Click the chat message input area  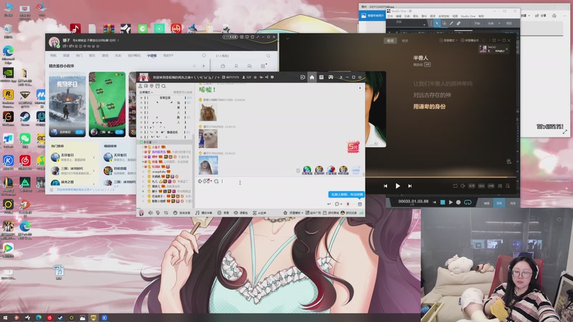tap(279, 192)
